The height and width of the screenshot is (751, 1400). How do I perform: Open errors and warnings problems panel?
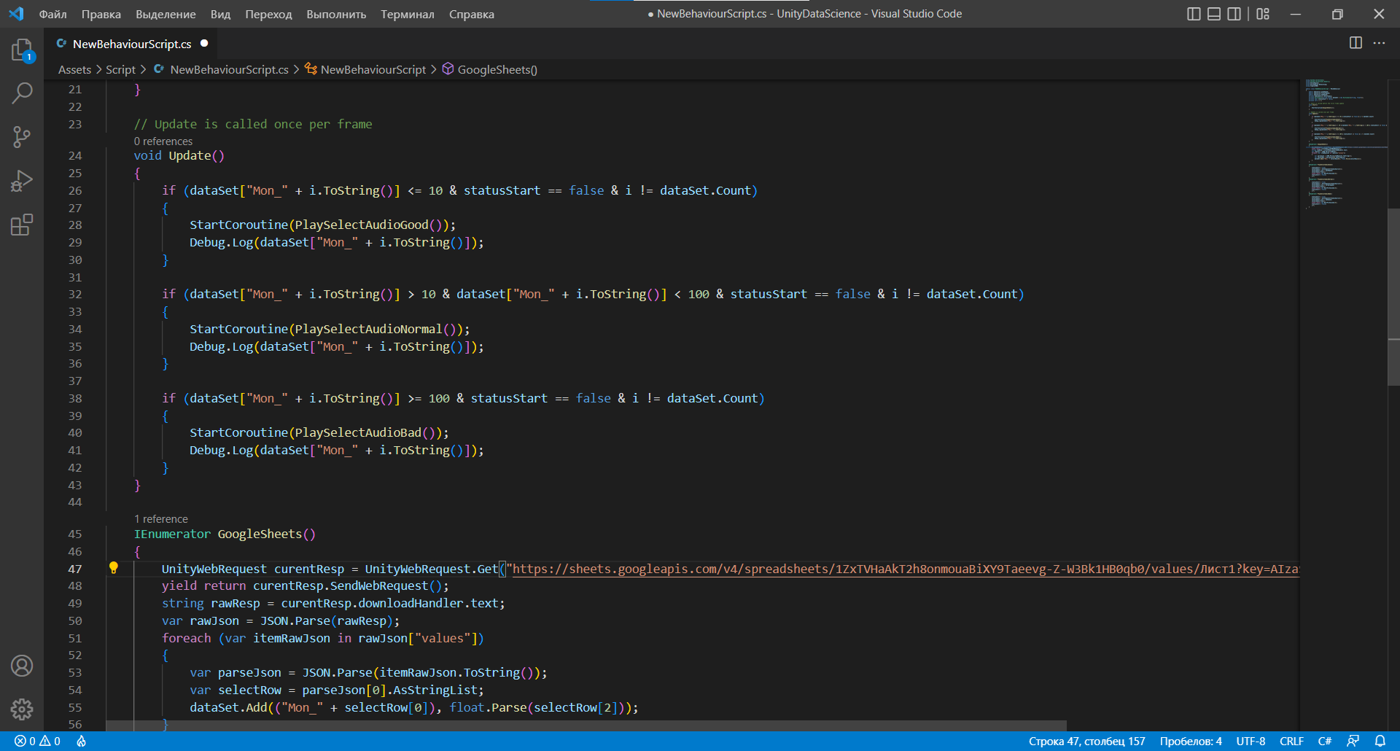pos(37,741)
